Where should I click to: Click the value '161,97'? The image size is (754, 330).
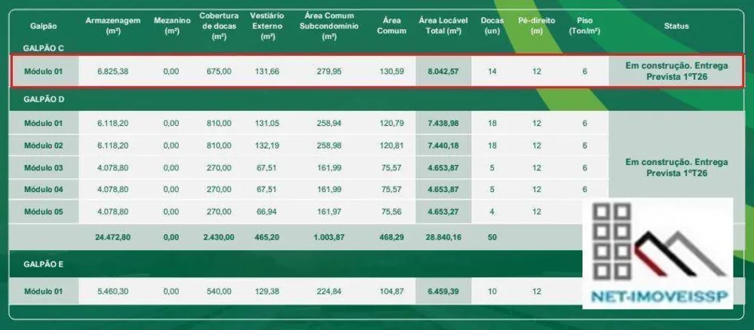(329, 212)
